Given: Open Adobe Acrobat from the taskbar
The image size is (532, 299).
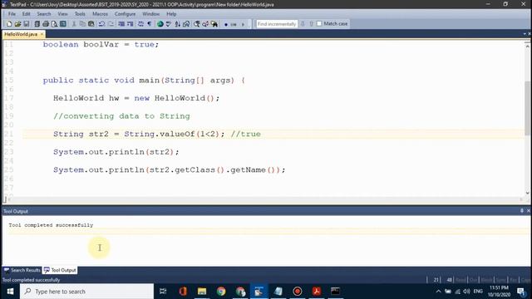Looking at the screenshot, I should [317, 292].
